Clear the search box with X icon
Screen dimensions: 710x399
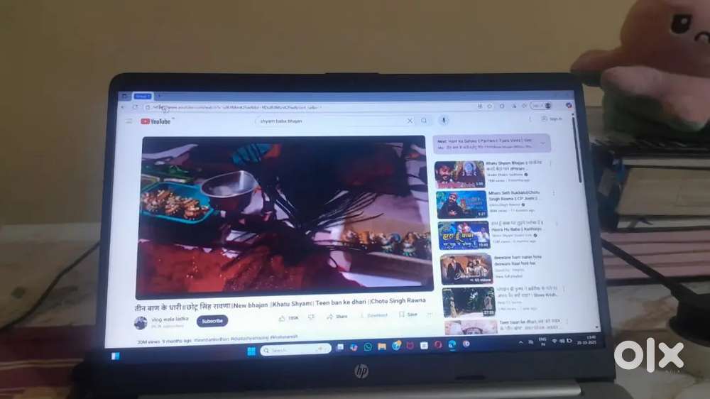410,121
